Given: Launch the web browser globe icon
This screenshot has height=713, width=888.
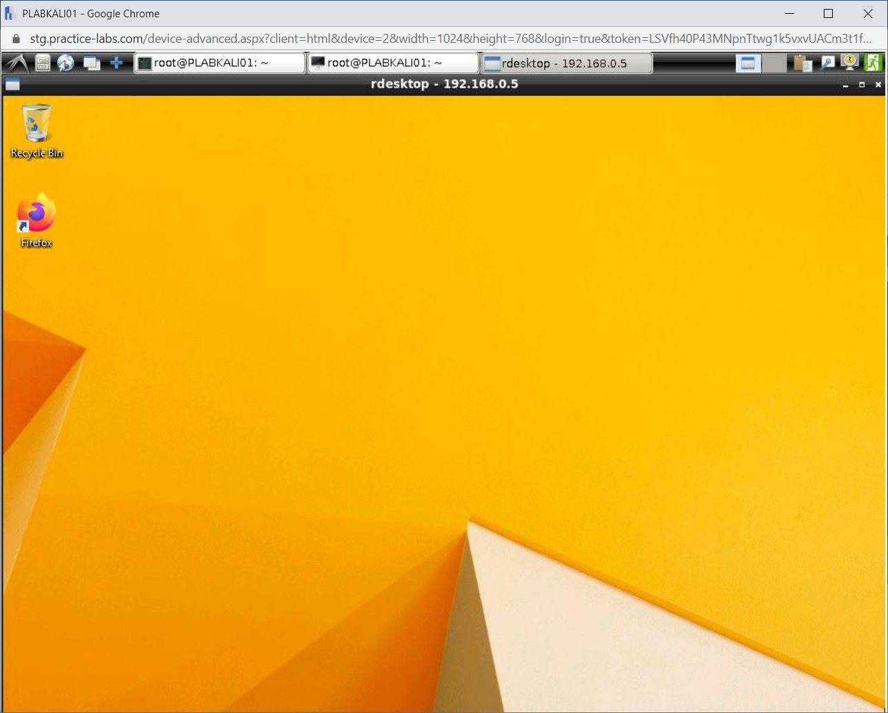Looking at the screenshot, I should [66, 63].
